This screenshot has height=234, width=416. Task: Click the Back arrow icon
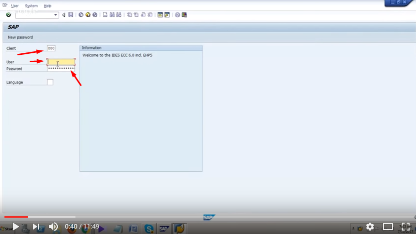81,15
